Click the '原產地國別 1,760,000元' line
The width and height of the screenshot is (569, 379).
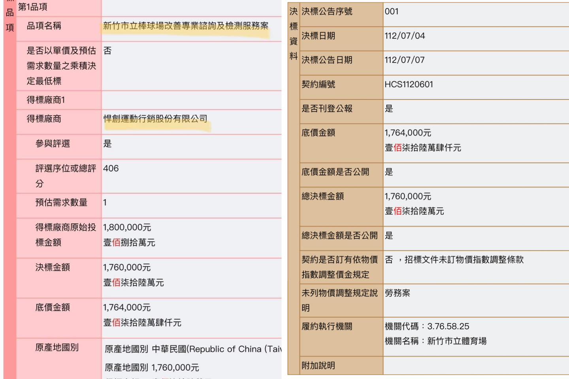click(x=152, y=367)
